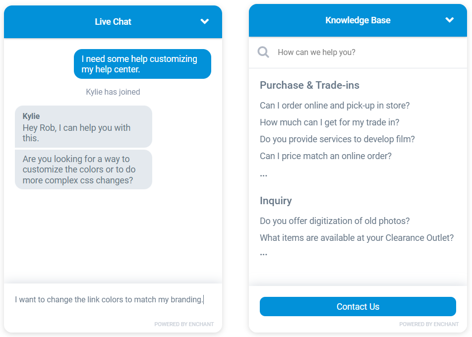Select the Inquiry category heading
Screen dimensions: 472x337
click(x=276, y=201)
